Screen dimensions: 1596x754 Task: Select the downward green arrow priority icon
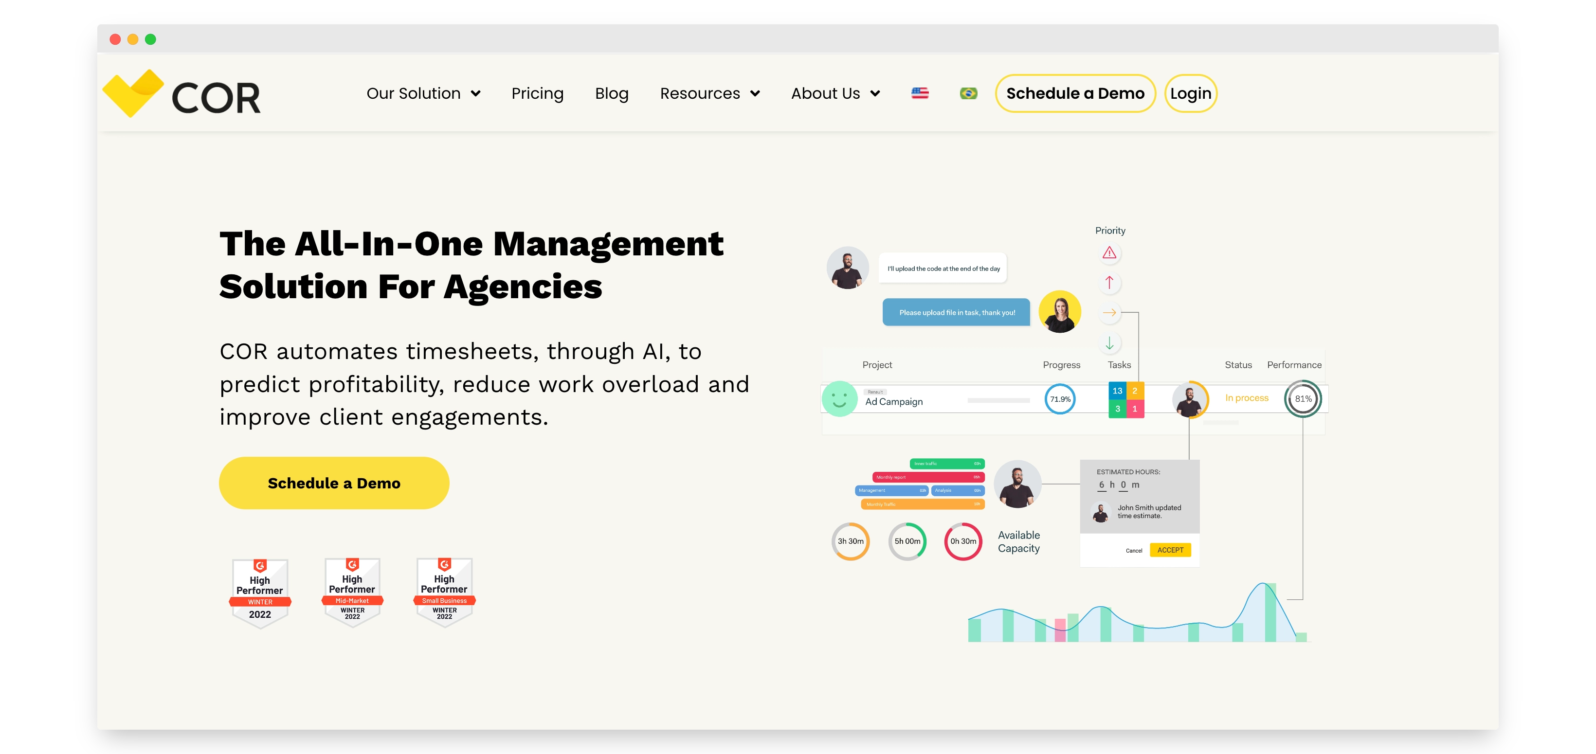pos(1109,341)
